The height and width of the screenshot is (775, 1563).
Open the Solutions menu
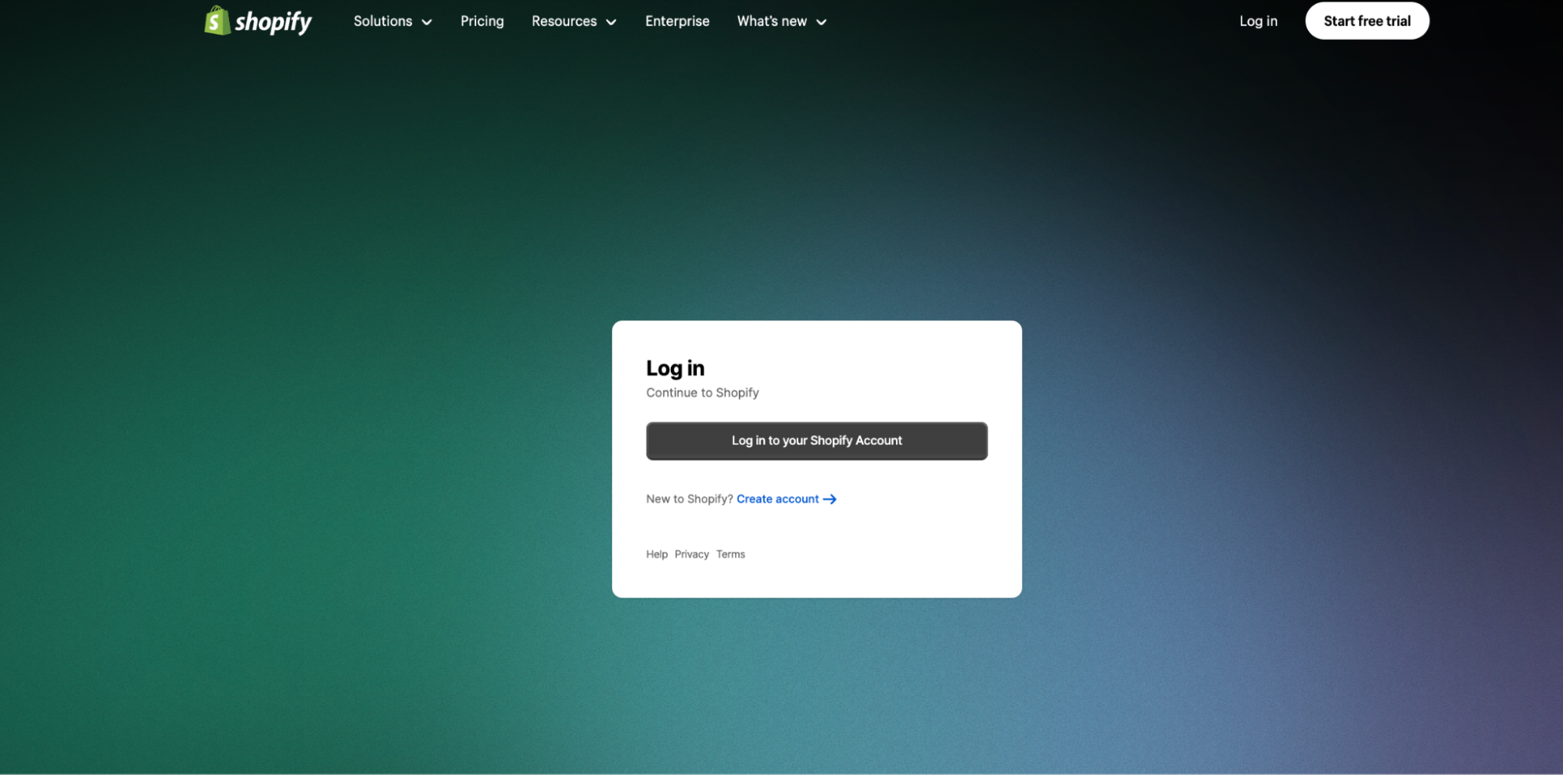click(382, 21)
